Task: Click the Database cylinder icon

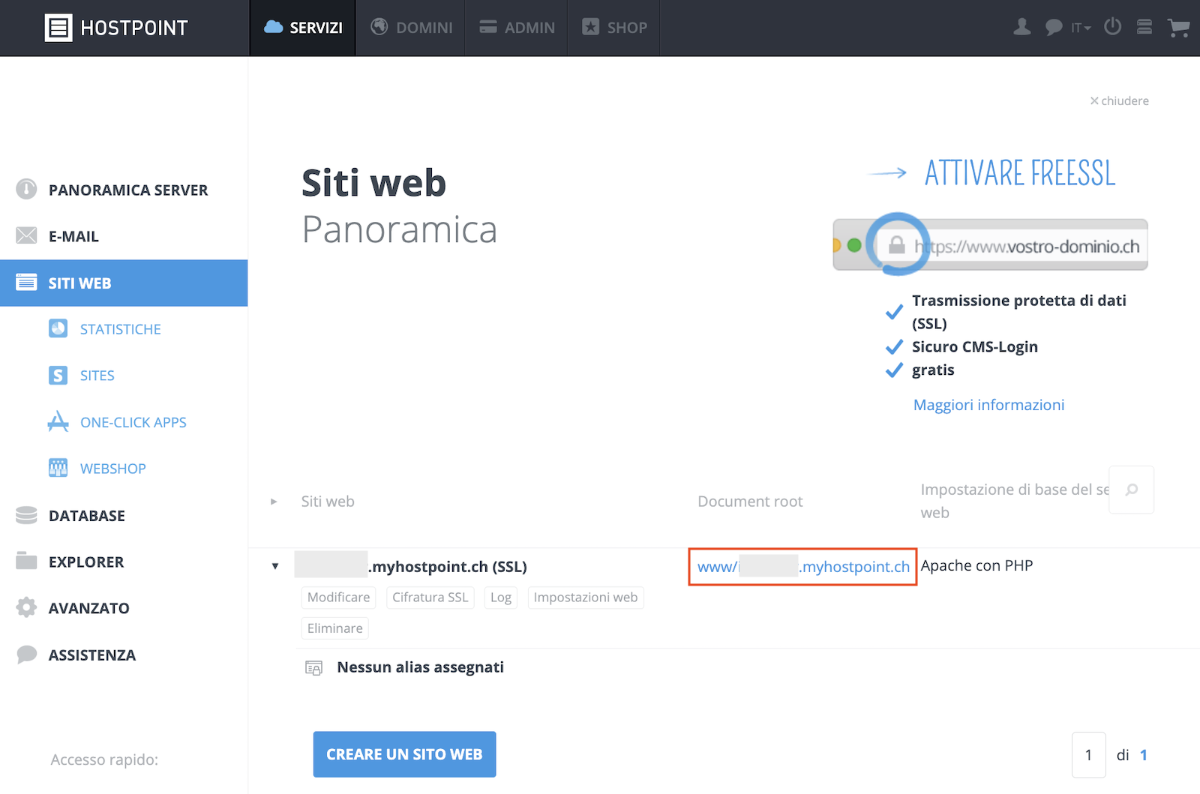Action: (26, 515)
